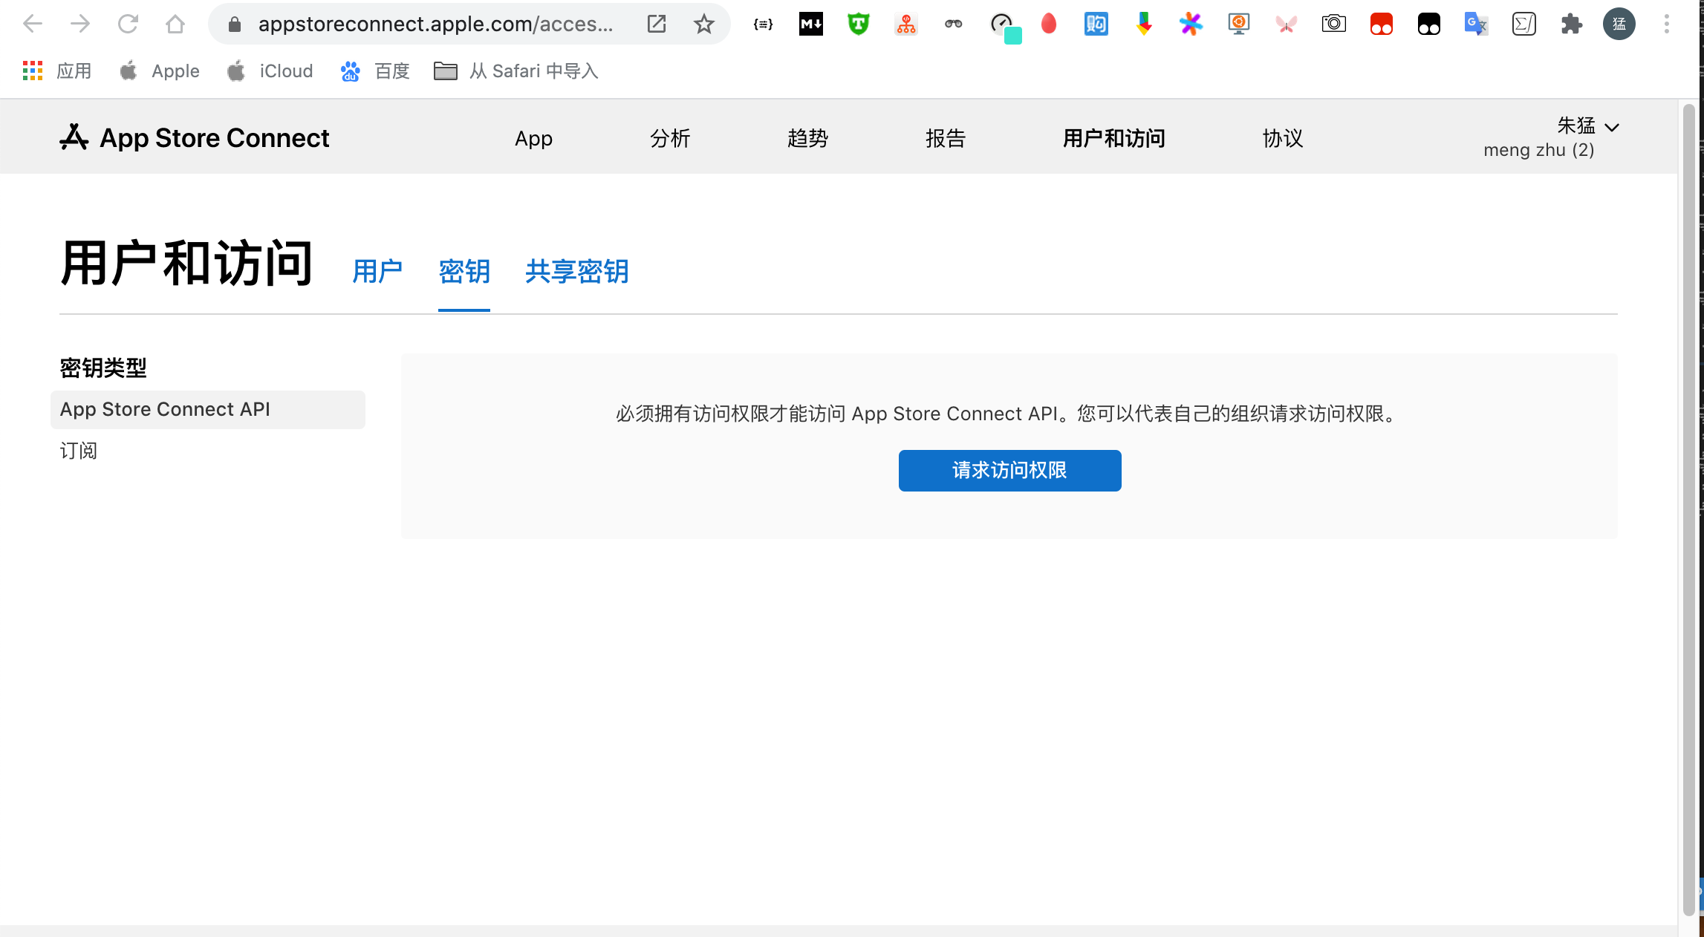Click the browser home icon
The height and width of the screenshot is (937, 1704).
[x=175, y=25]
